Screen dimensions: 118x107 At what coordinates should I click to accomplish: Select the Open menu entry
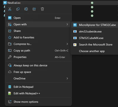38,18
